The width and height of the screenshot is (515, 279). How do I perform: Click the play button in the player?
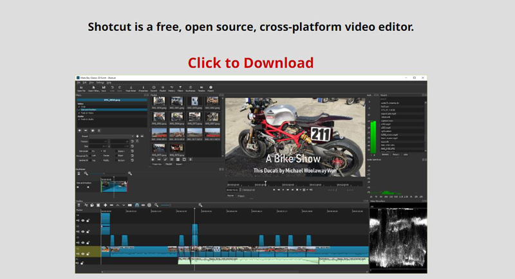click(283, 190)
